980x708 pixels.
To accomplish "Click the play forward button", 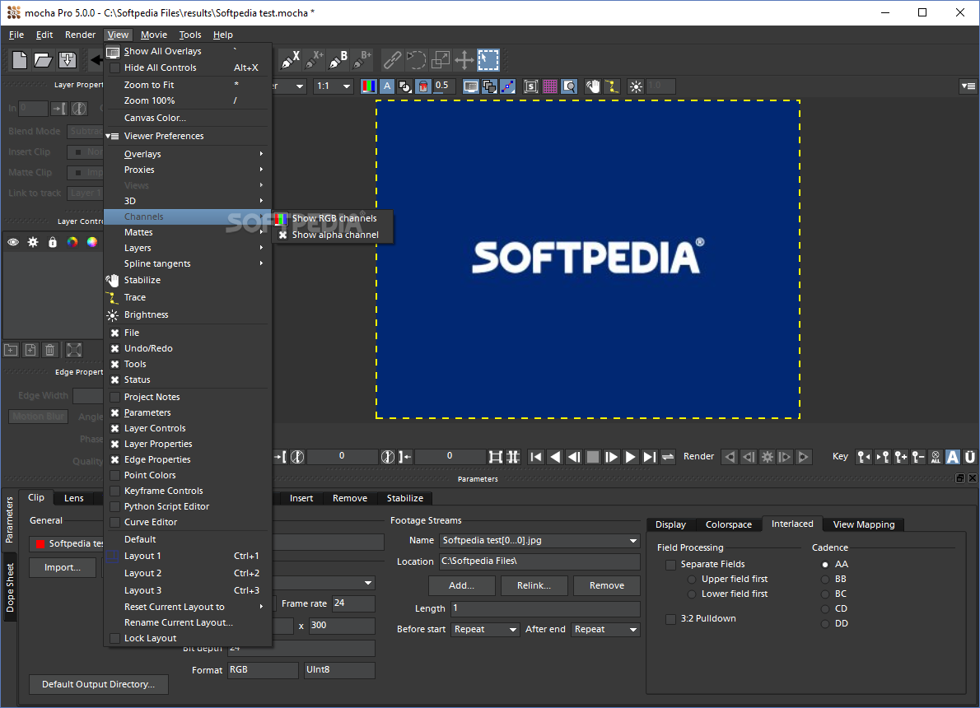I will [631, 457].
